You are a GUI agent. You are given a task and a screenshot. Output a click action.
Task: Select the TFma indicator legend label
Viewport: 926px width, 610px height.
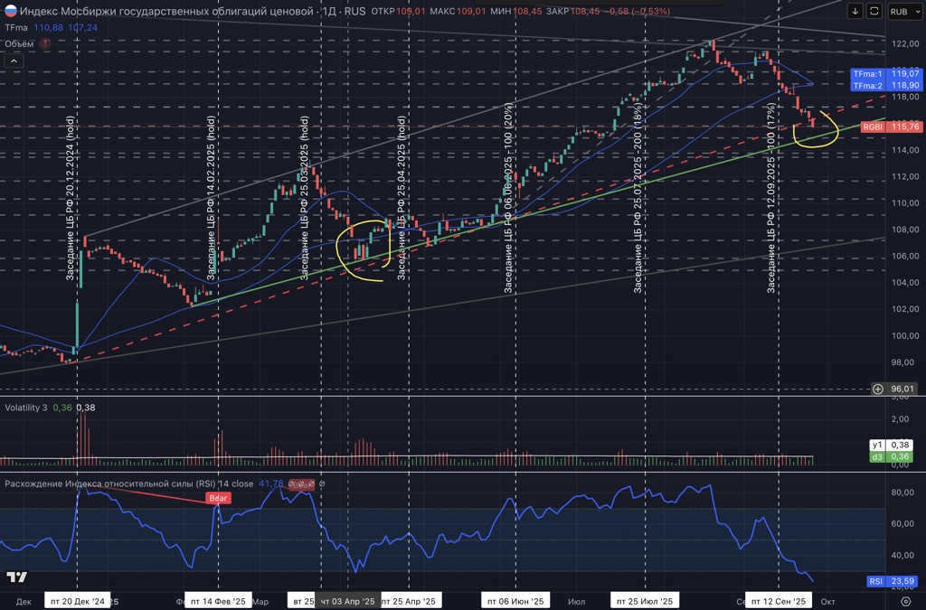(x=18, y=27)
